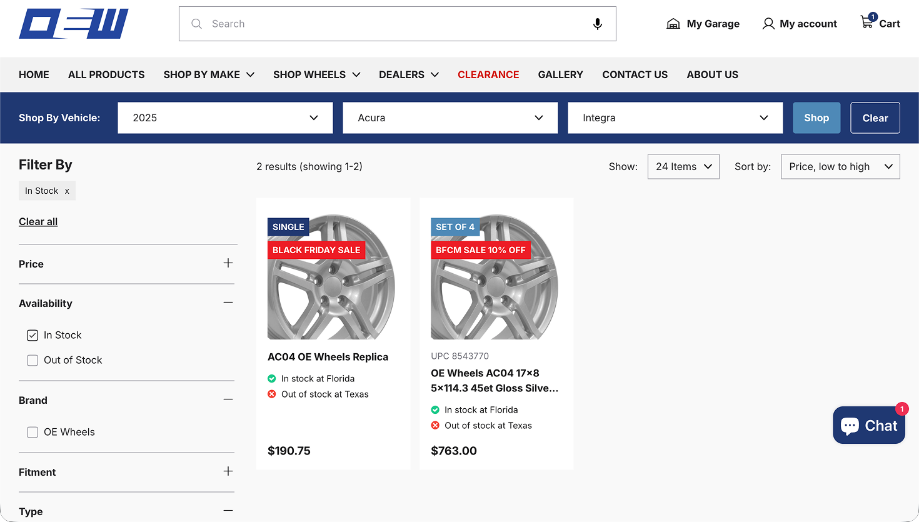Open the SHOP WHEELS menu

(316, 75)
